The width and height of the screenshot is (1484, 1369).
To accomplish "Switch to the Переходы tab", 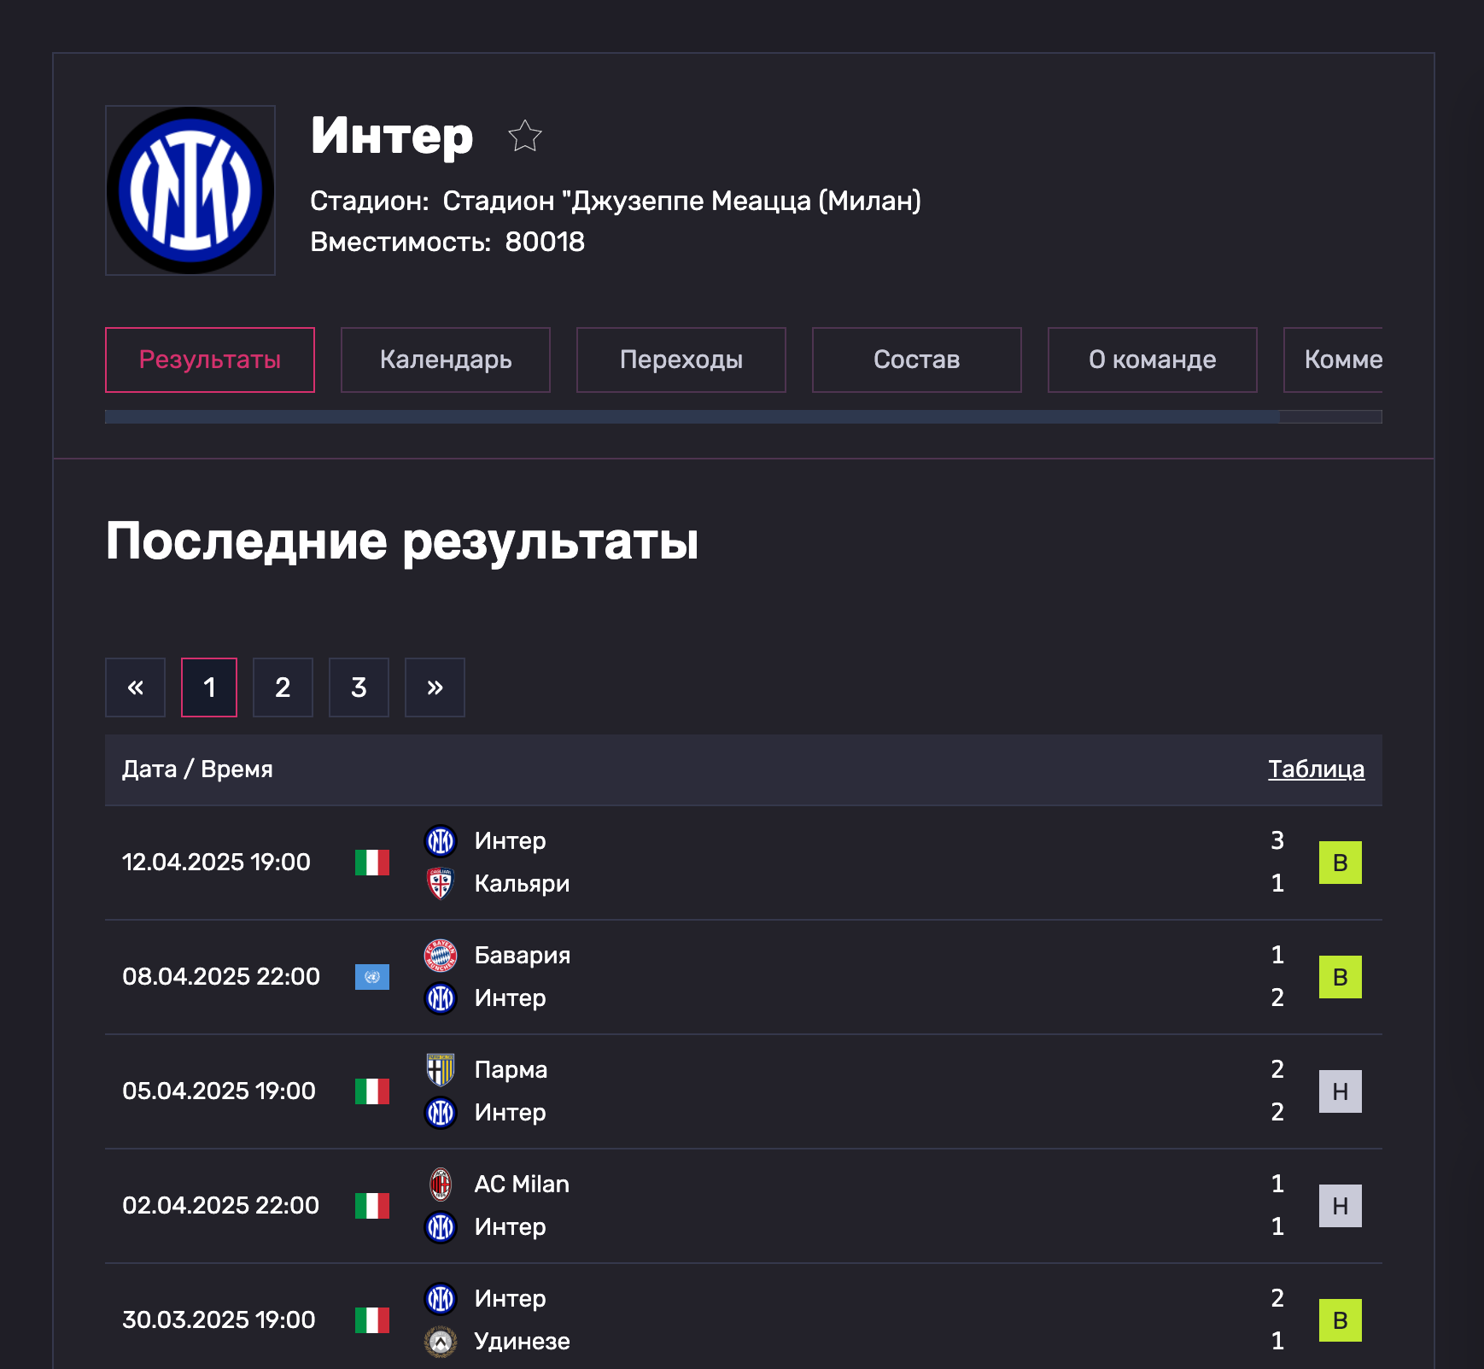I will click(681, 360).
